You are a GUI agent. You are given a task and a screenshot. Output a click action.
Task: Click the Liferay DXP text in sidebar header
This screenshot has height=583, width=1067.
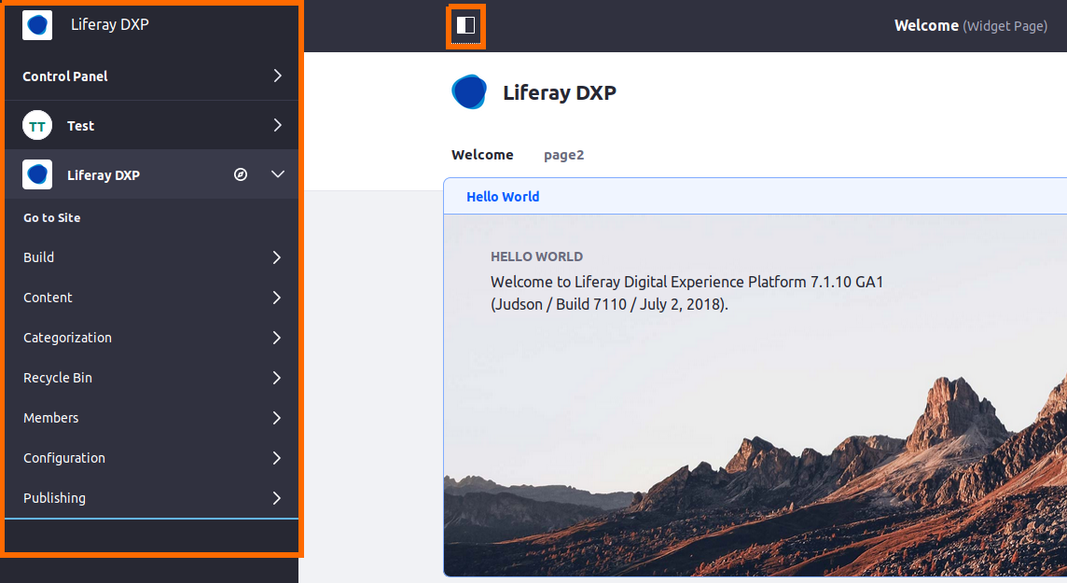pyautogui.click(x=109, y=24)
